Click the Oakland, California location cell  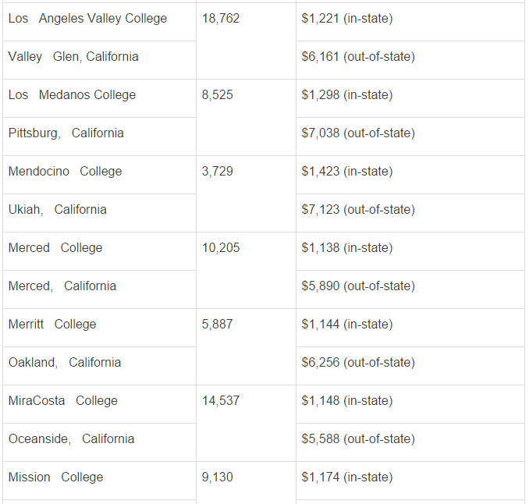[100, 366]
